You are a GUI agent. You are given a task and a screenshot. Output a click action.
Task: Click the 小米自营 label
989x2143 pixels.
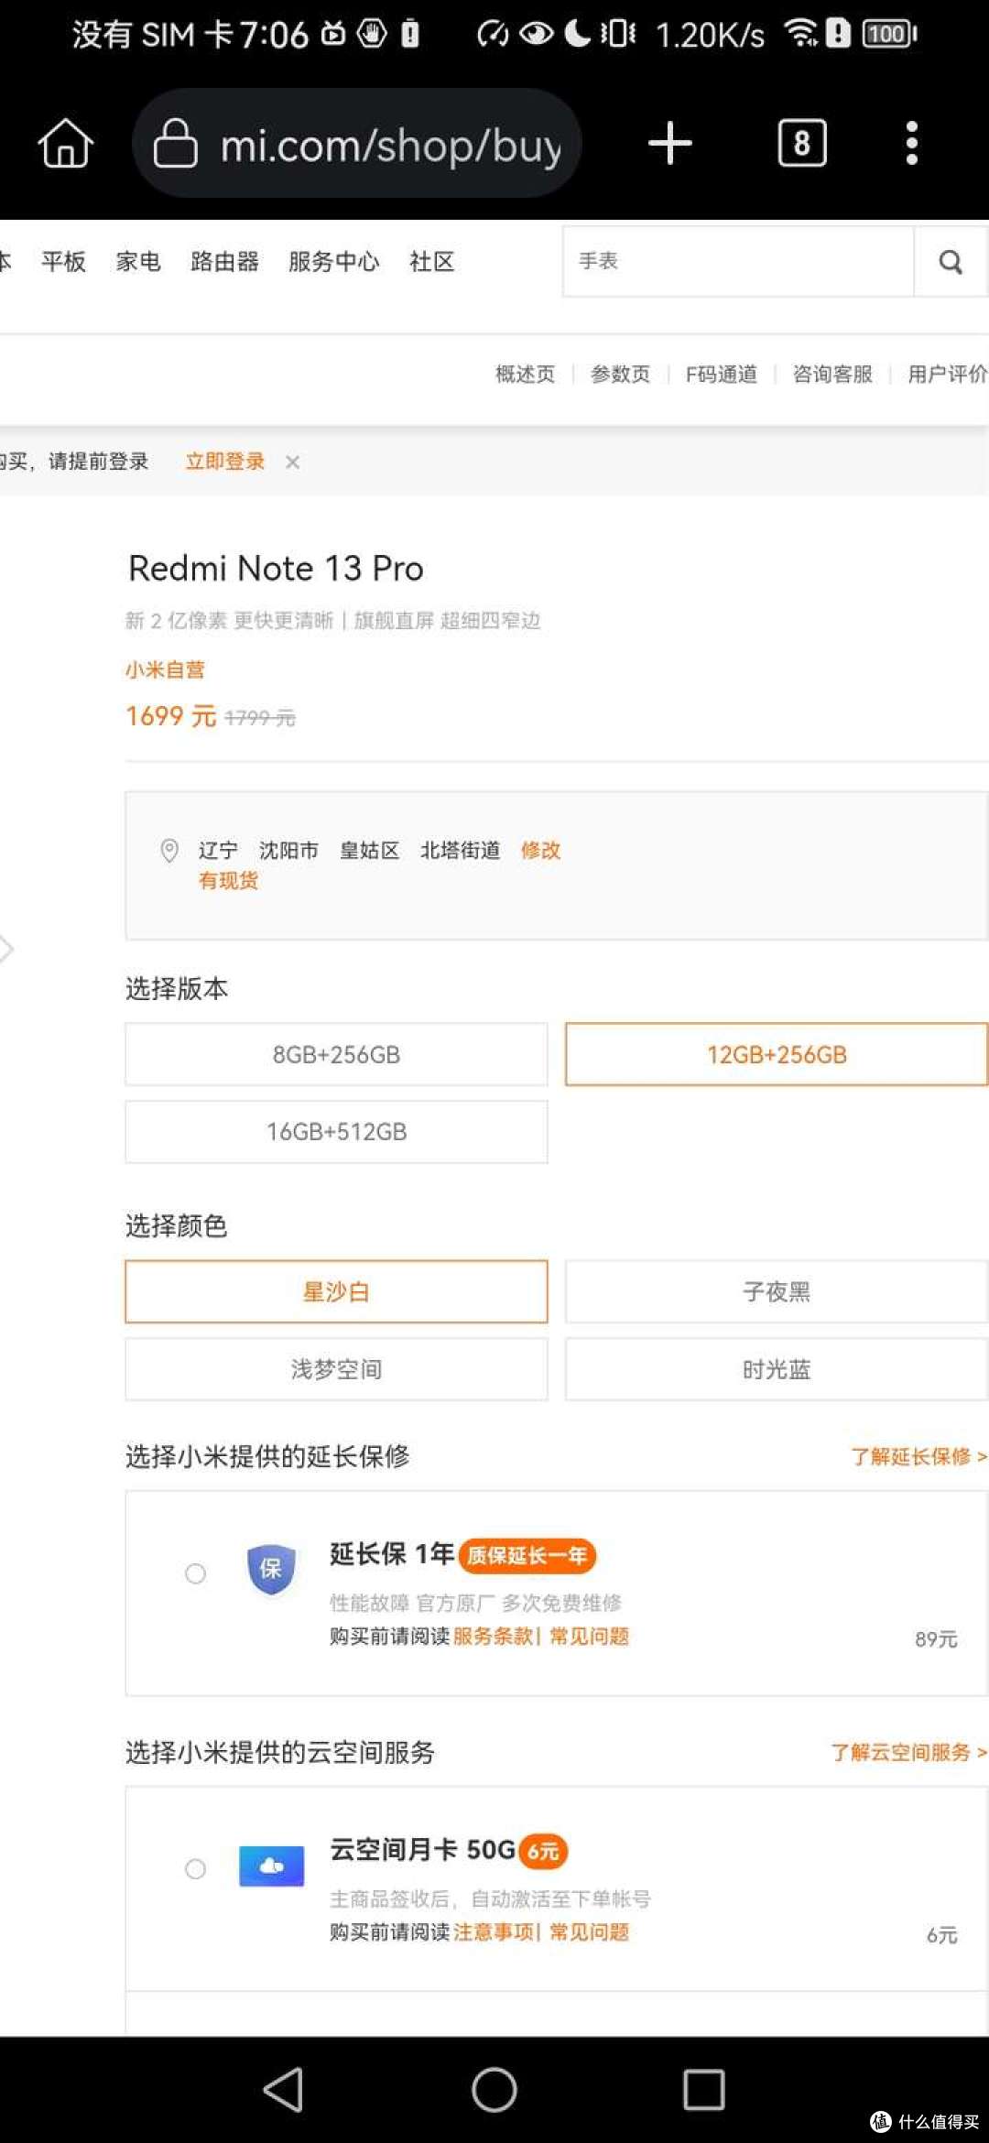point(165,669)
